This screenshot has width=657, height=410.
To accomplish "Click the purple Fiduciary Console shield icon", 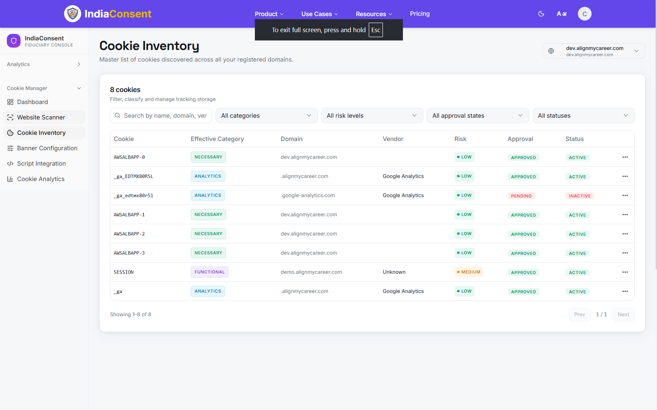I will tap(14, 41).
